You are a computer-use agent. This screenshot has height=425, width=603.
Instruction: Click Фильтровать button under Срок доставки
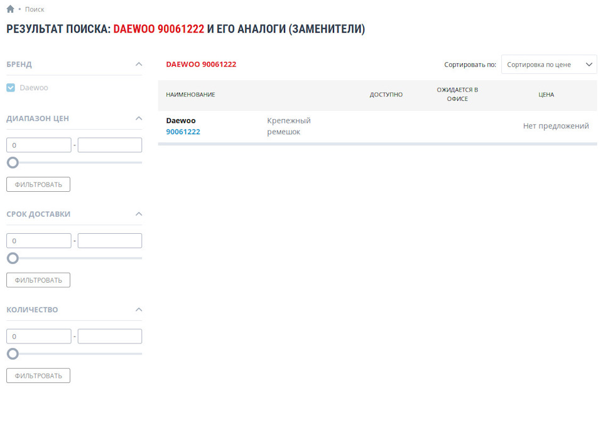click(38, 280)
